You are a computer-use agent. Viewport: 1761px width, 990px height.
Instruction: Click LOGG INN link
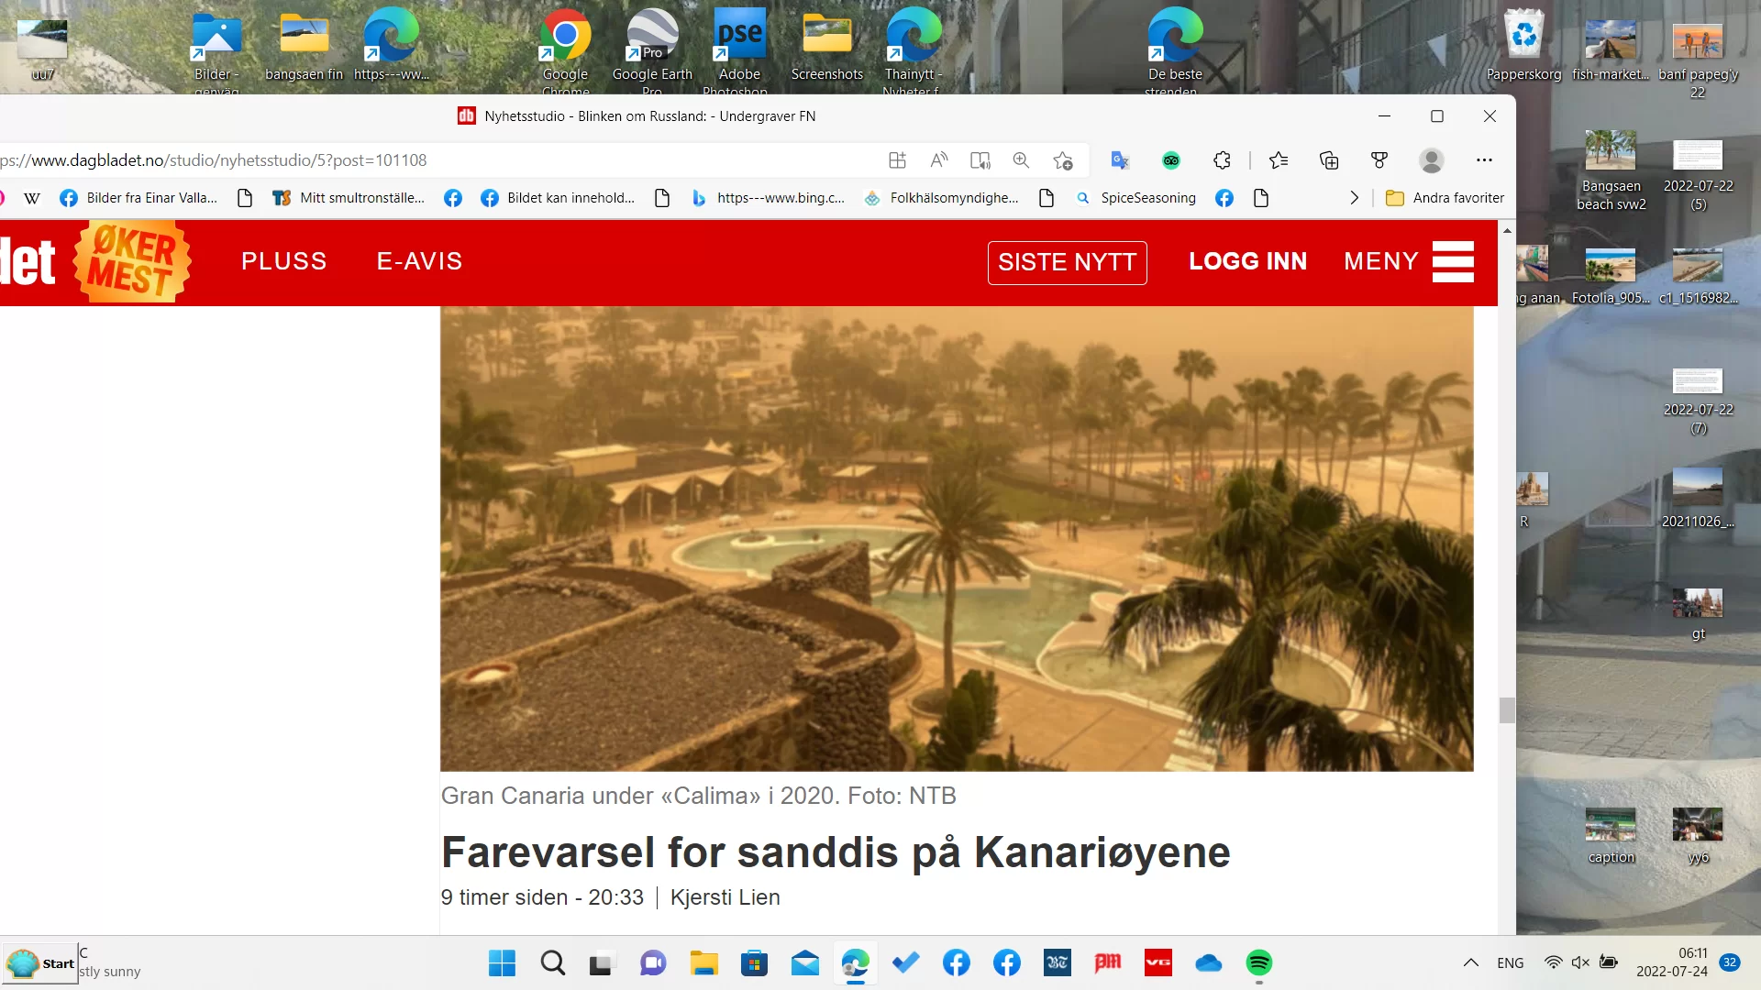tap(1247, 261)
